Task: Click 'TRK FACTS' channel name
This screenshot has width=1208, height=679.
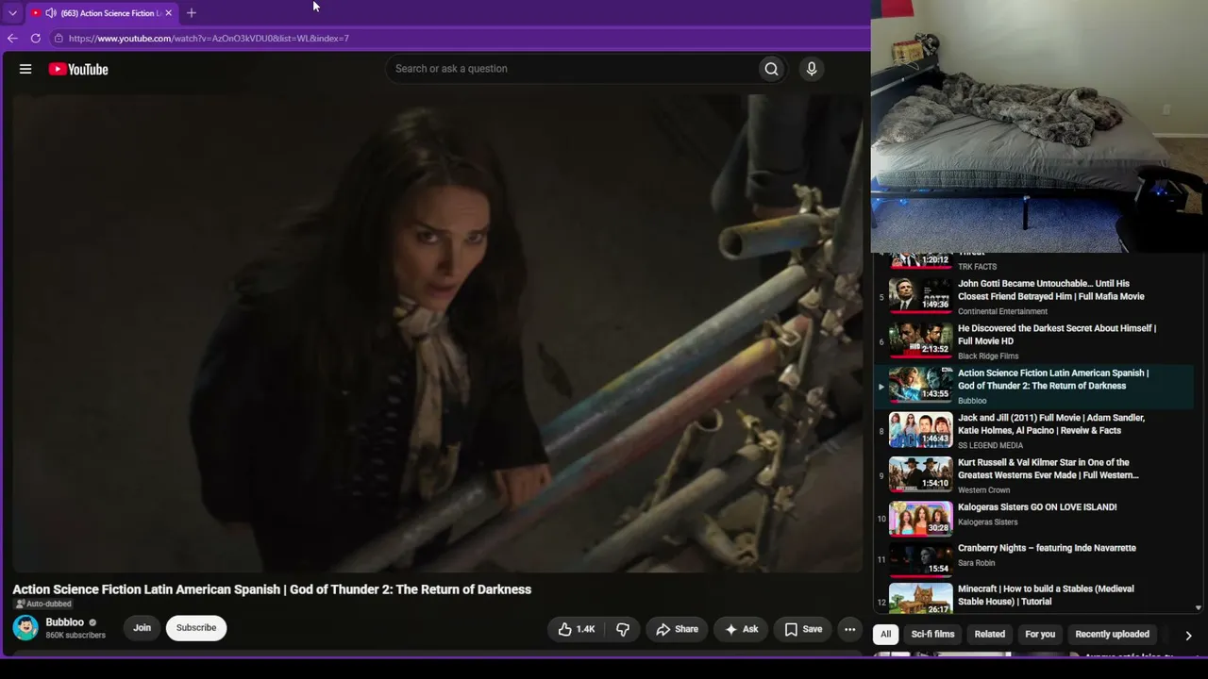Action: [x=977, y=267]
